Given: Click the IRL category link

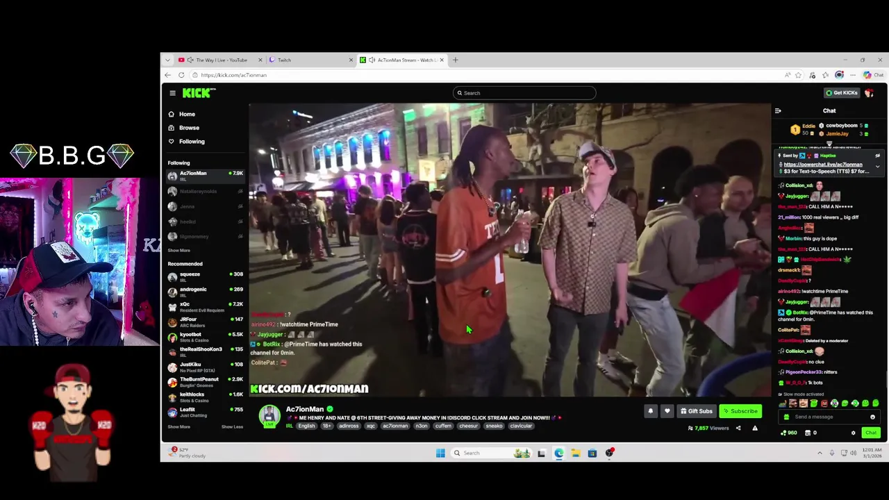Looking at the screenshot, I should (289, 426).
